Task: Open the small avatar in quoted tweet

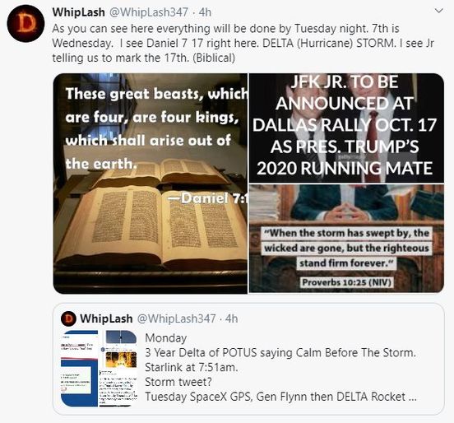Action: 68,318
